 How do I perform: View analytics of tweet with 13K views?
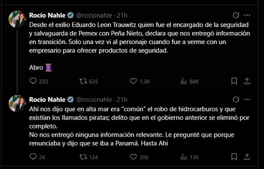point(184,157)
